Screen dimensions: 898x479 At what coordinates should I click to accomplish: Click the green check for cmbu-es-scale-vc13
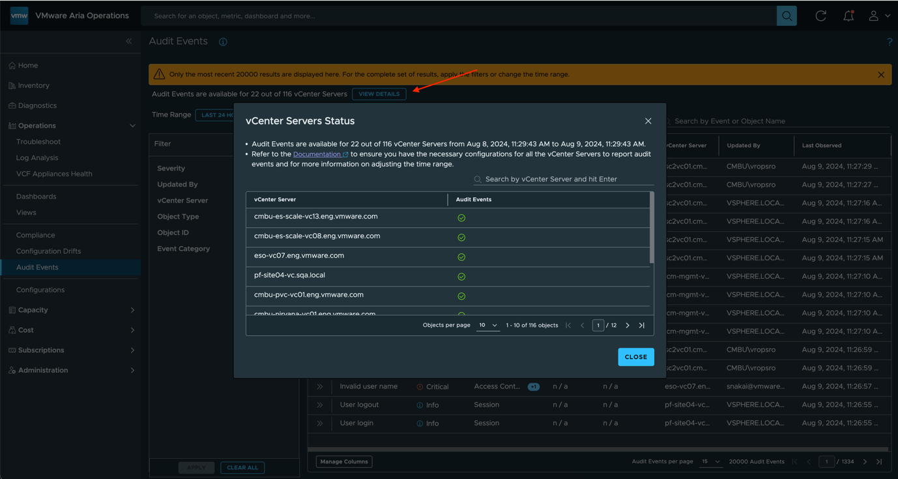tap(461, 218)
